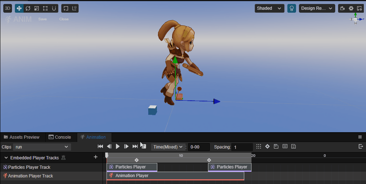366x184 pixels.
Task: Select the Scale transform tool
Action: tap(36, 8)
